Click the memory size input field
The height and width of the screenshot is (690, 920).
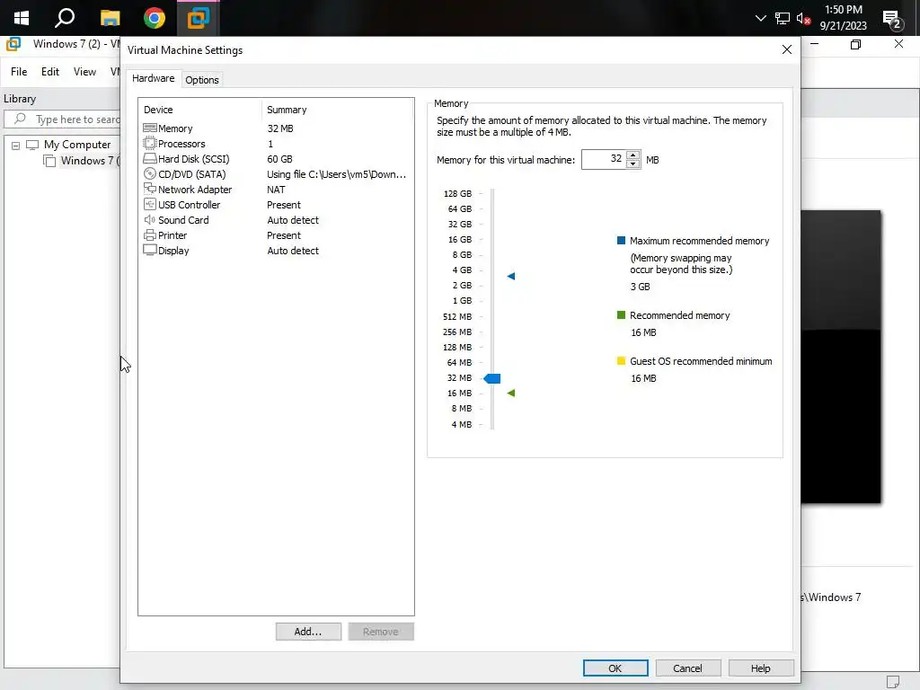pyautogui.click(x=604, y=159)
